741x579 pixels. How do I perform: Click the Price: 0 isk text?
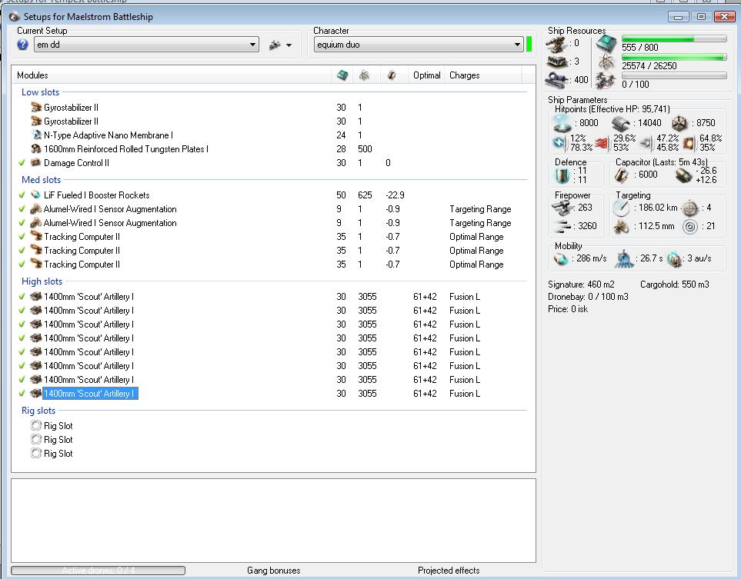click(x=568, y=309)
